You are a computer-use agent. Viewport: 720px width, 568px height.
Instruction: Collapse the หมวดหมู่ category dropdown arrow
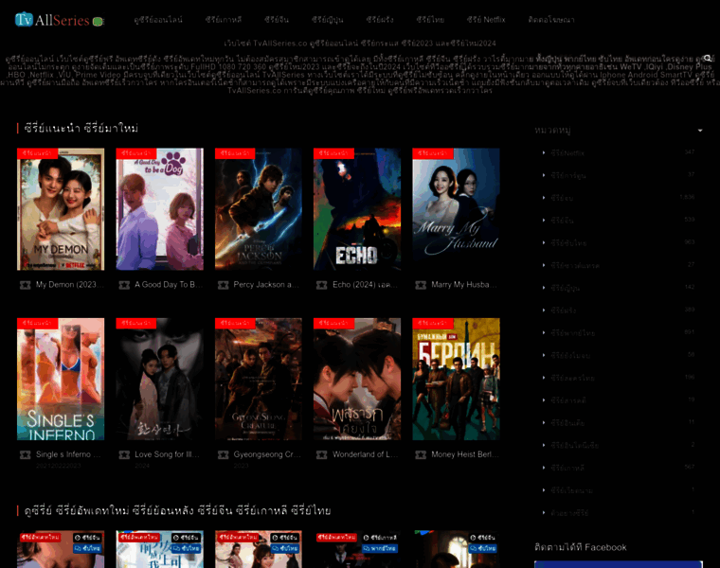(700, 131)
